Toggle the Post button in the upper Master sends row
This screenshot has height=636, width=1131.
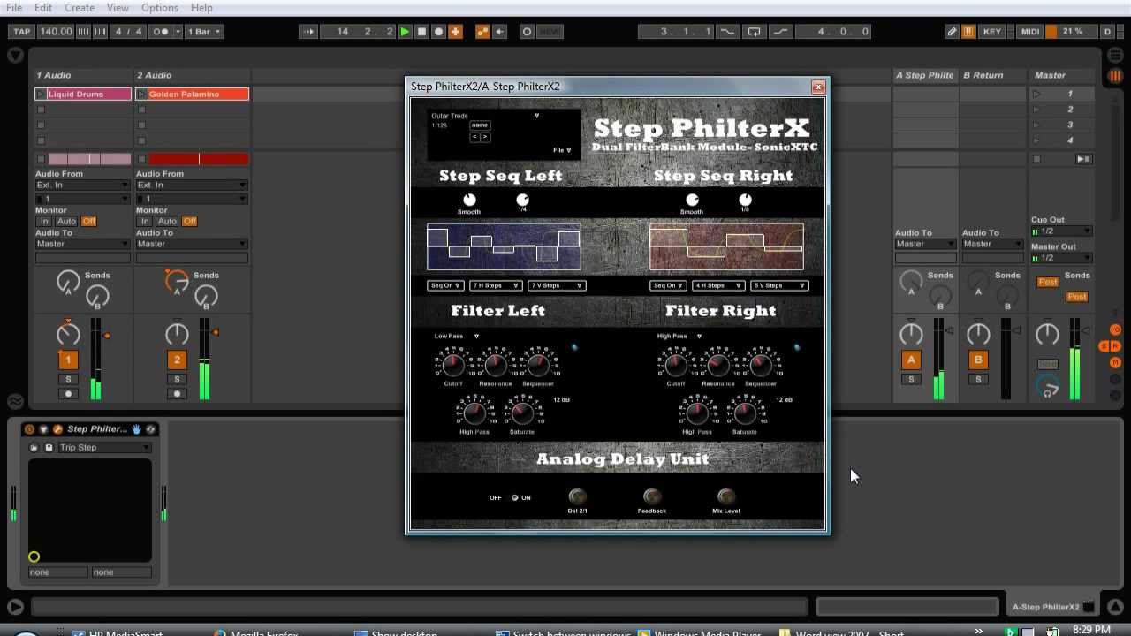click(1048, 283)
